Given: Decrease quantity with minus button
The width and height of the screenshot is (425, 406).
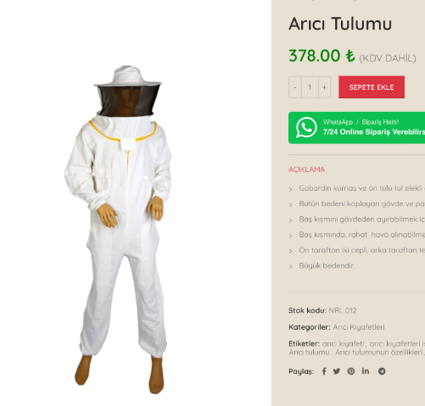Looking at the screenshot, I should click(x=295, y=87).
